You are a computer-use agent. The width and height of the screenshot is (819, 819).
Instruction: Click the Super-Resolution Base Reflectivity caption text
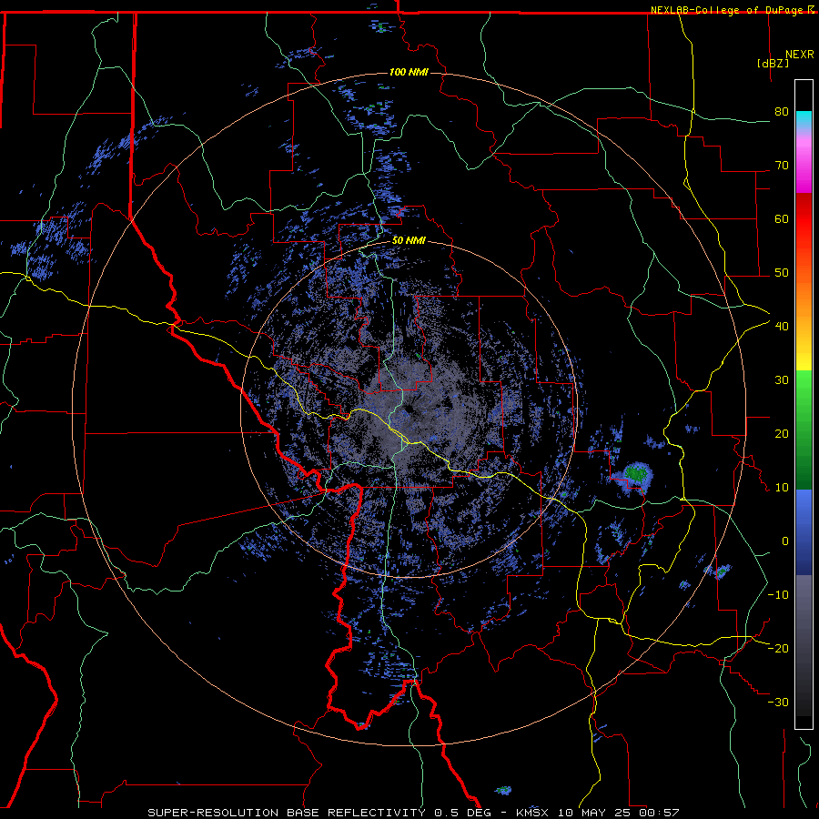[x=287, y=813]
